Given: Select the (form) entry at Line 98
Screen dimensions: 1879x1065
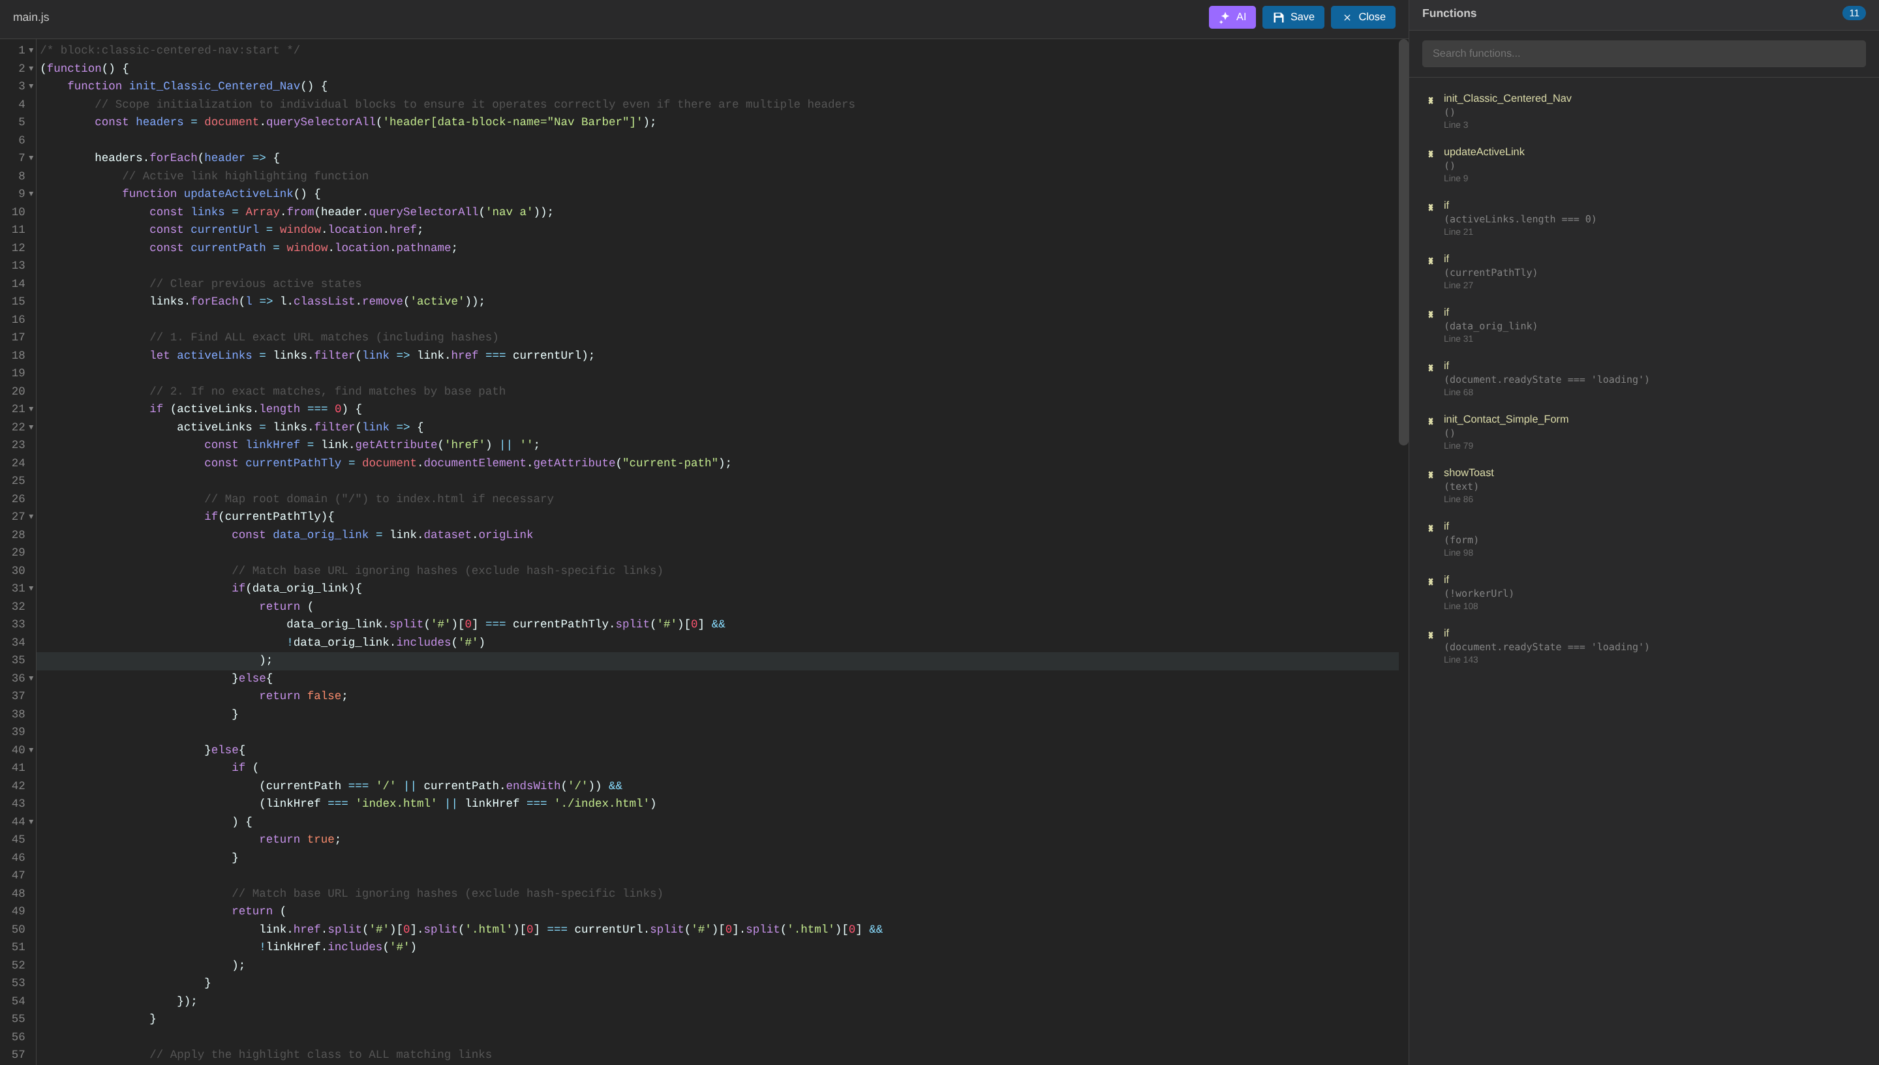Looking at the screenshot, I should click(x=1461, y=540).
